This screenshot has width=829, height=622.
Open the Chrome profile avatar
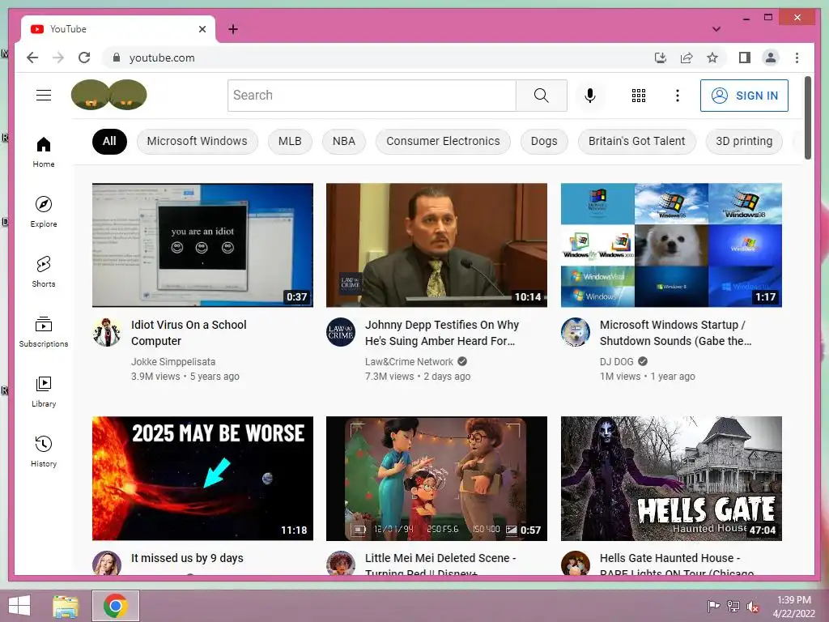771,58
